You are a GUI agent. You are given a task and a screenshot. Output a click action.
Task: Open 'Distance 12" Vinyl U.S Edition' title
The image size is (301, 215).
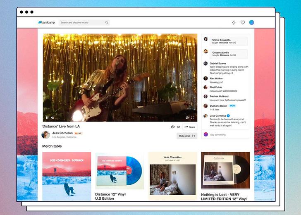110,196
